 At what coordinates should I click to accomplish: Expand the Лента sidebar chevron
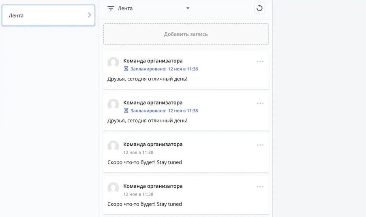[x=89, y=15]
